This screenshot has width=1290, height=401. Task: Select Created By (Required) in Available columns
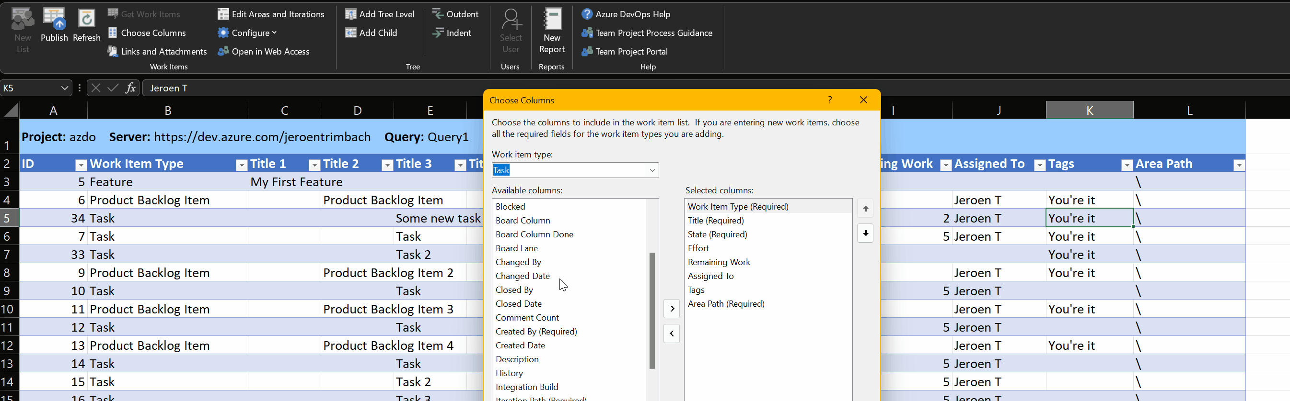tap(536, 332)
